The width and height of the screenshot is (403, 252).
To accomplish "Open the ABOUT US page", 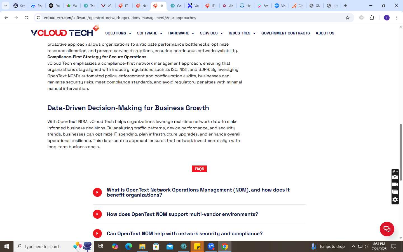I will pyautogui.click(x=325, y=33).
